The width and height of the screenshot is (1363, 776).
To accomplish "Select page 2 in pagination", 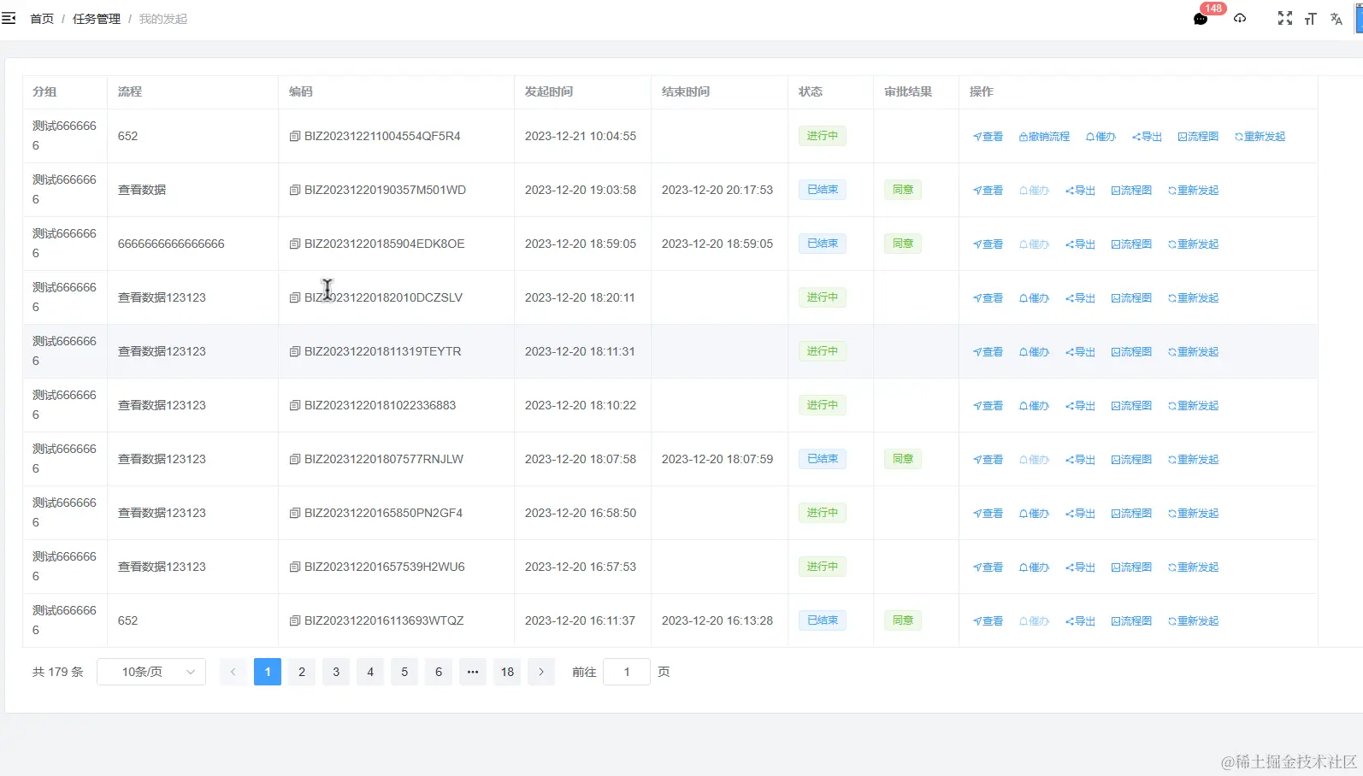I will tap(302, 672).
